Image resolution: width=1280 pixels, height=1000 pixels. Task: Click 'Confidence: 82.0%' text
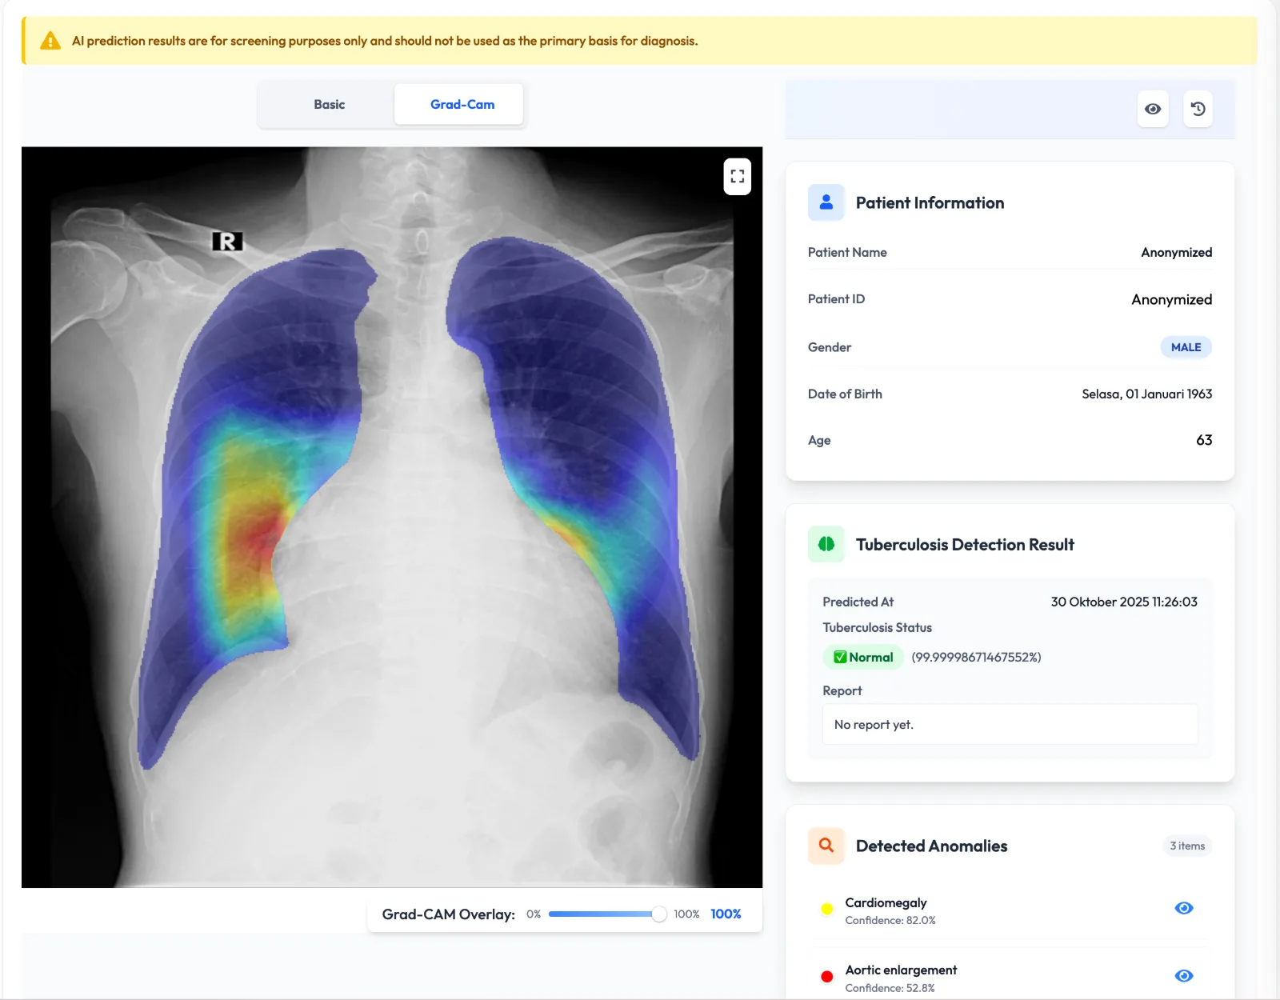(890, 921)
